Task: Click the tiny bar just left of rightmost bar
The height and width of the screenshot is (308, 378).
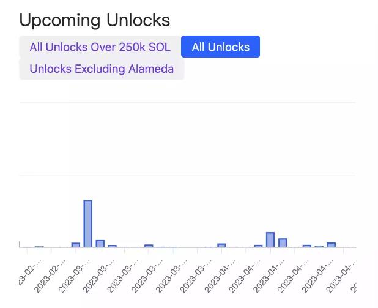Action: pos(319,246)
